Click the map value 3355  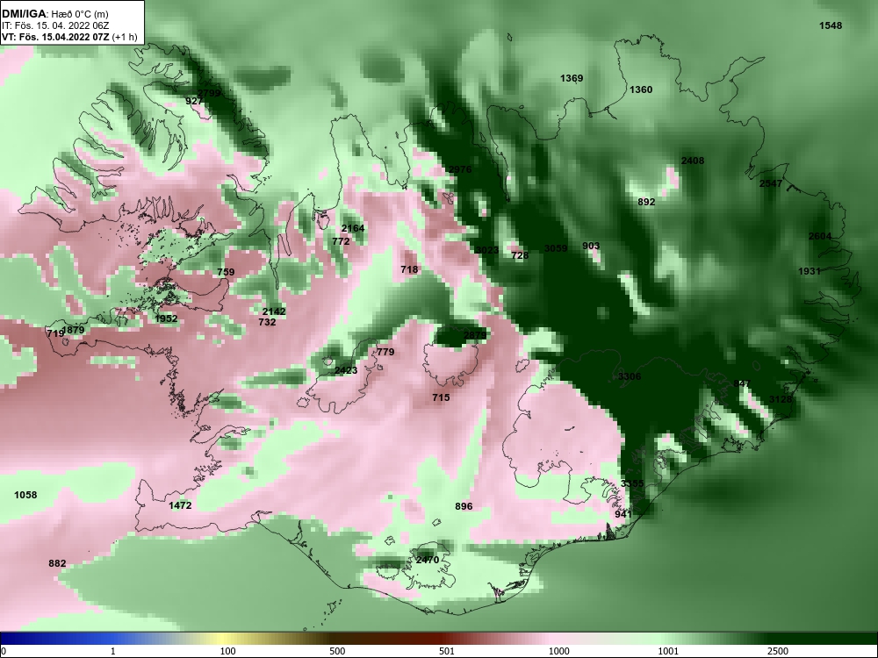coord(632,483)
